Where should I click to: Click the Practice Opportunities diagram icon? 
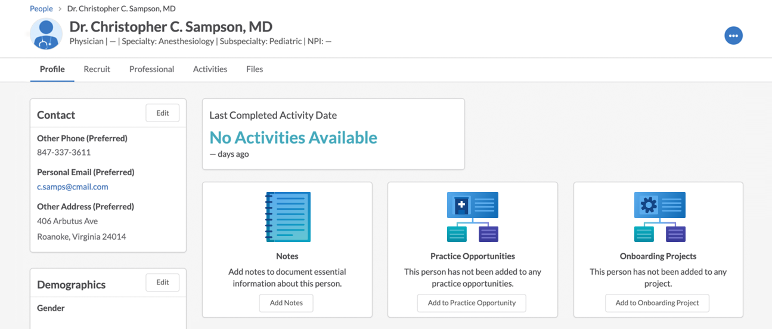[x=472, y=217]
